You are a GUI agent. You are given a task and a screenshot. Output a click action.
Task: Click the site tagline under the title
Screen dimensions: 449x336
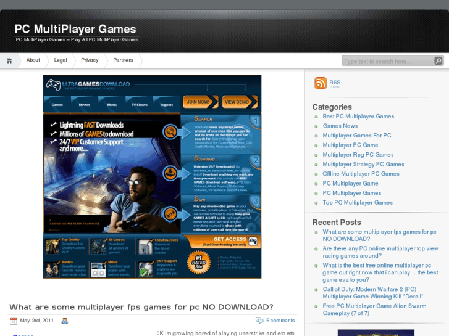click(x=77, y=39)
